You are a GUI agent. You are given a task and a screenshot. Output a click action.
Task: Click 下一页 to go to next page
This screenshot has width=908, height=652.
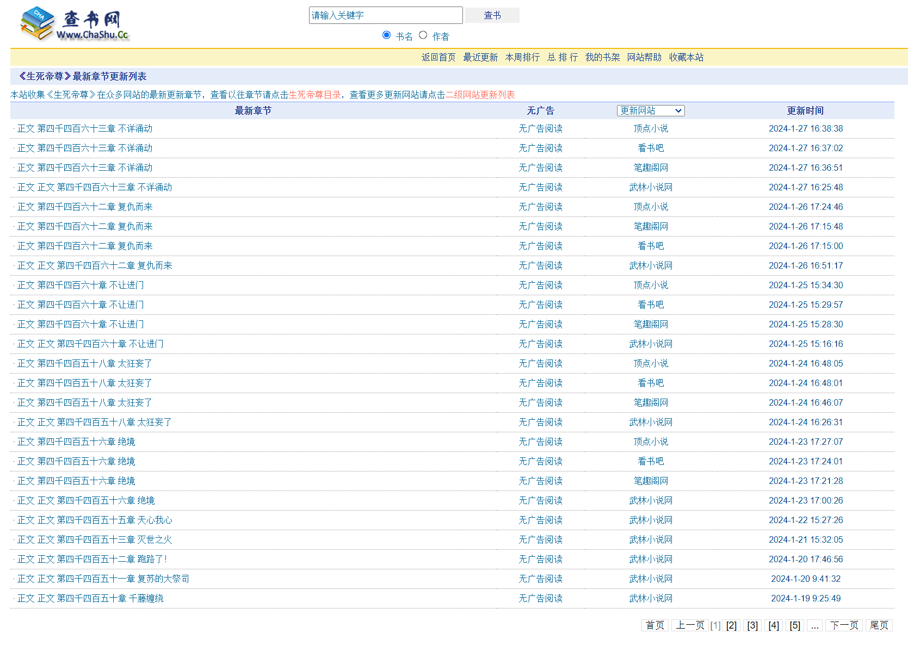point(844,626)
